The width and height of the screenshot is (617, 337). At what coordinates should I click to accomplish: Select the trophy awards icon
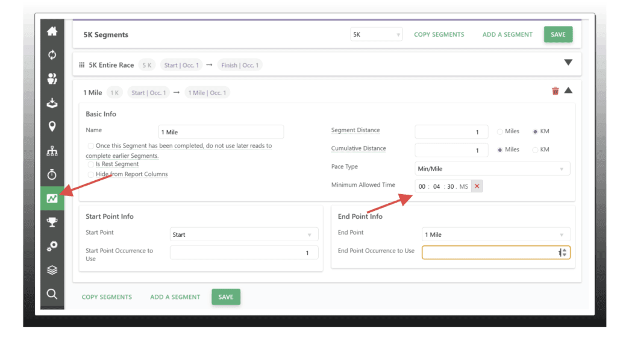[x=52, y=222]
